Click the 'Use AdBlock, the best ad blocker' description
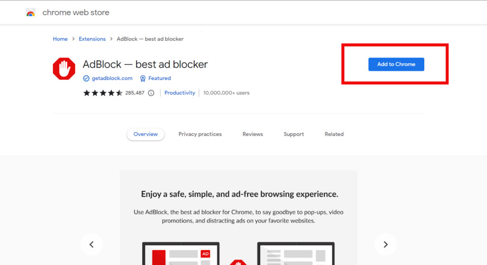This screenshot has width=487, height=265. 239,216
